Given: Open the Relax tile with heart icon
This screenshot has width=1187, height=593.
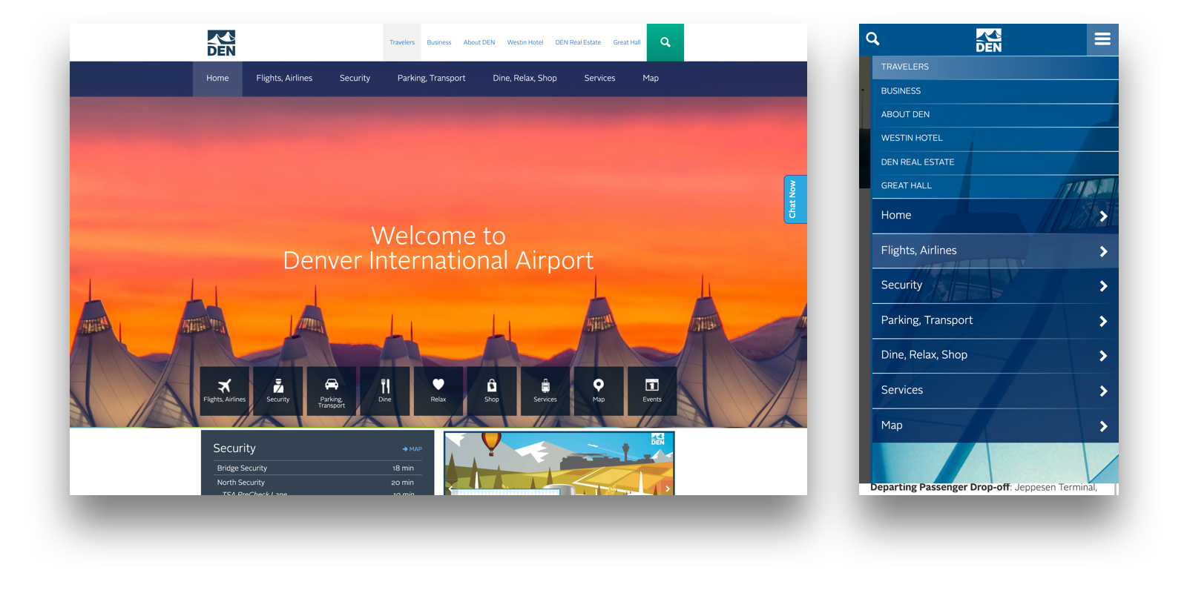Looking at the screenshot, I should tap(438, 391).
